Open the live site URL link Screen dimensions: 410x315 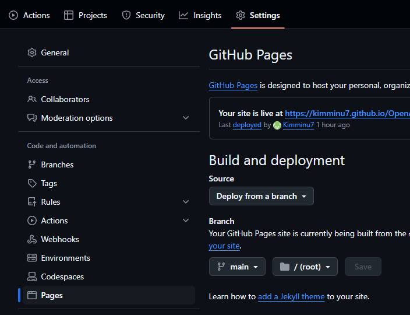[x=347, y=113]
